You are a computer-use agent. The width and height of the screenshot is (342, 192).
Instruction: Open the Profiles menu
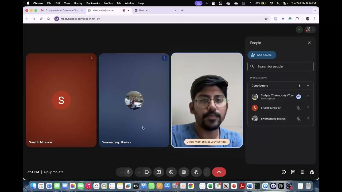pyautogui.click(x=108, y=3)
